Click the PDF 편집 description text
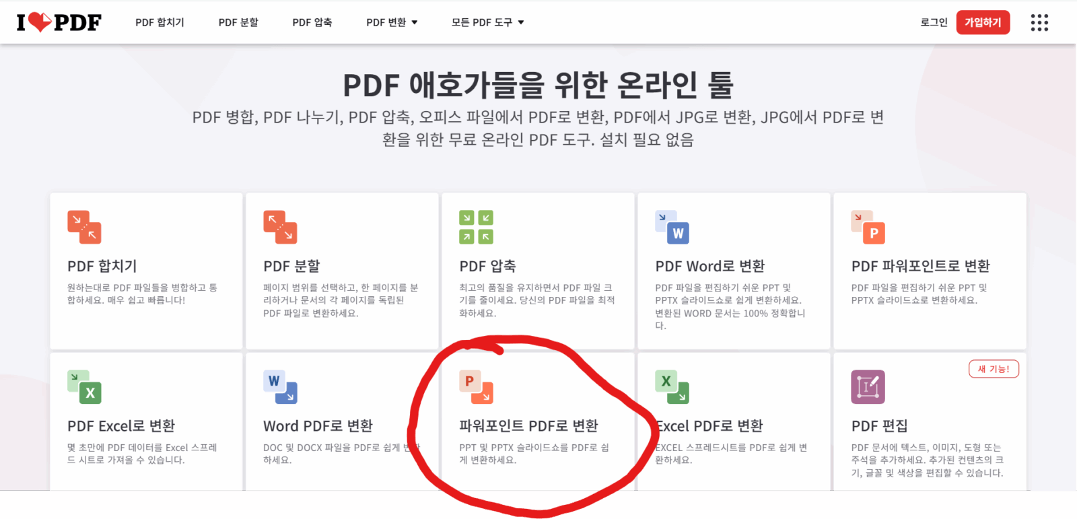Viewport: 1077px width, 519px height. click(x=927, y=460)
